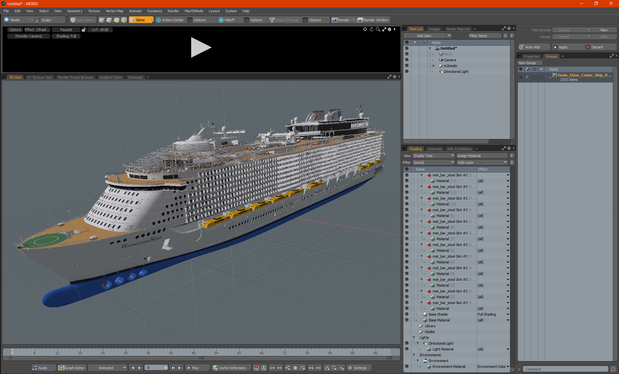Hide Base Material layer eye
619x374 pixels.
(407, 320)
